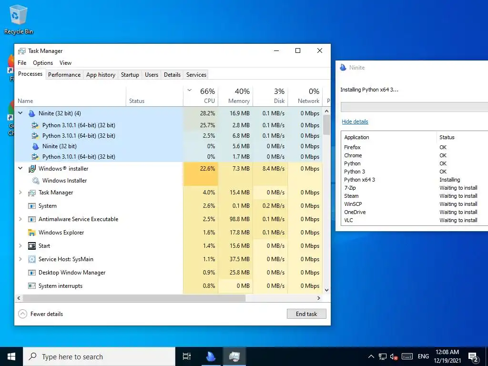The width and height of the screenshot is (488, 366).
Task: Expand the Start process row
Action: (20, 246)
